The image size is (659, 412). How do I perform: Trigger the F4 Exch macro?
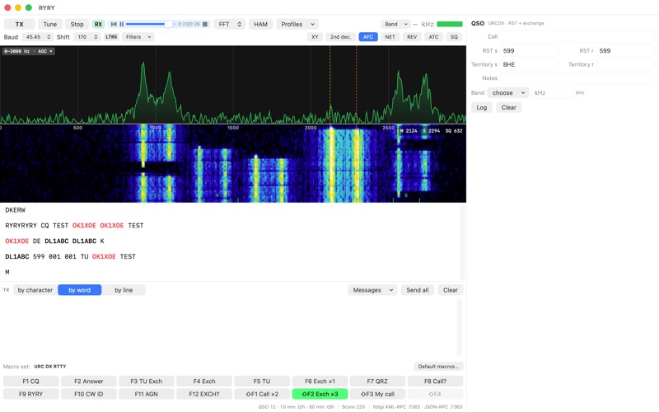pos(204,382)
